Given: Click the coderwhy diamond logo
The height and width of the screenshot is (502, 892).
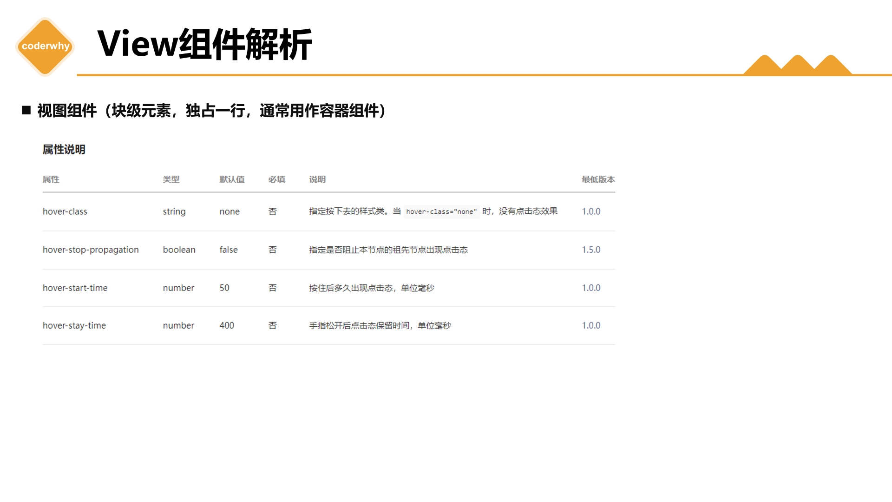Looking at the screenshot, I should click(45, 46).
